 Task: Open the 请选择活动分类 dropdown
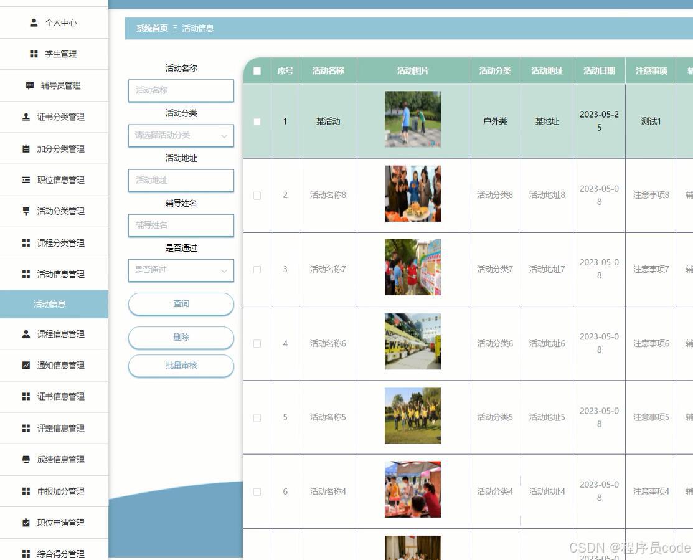(x=181, y=135)
